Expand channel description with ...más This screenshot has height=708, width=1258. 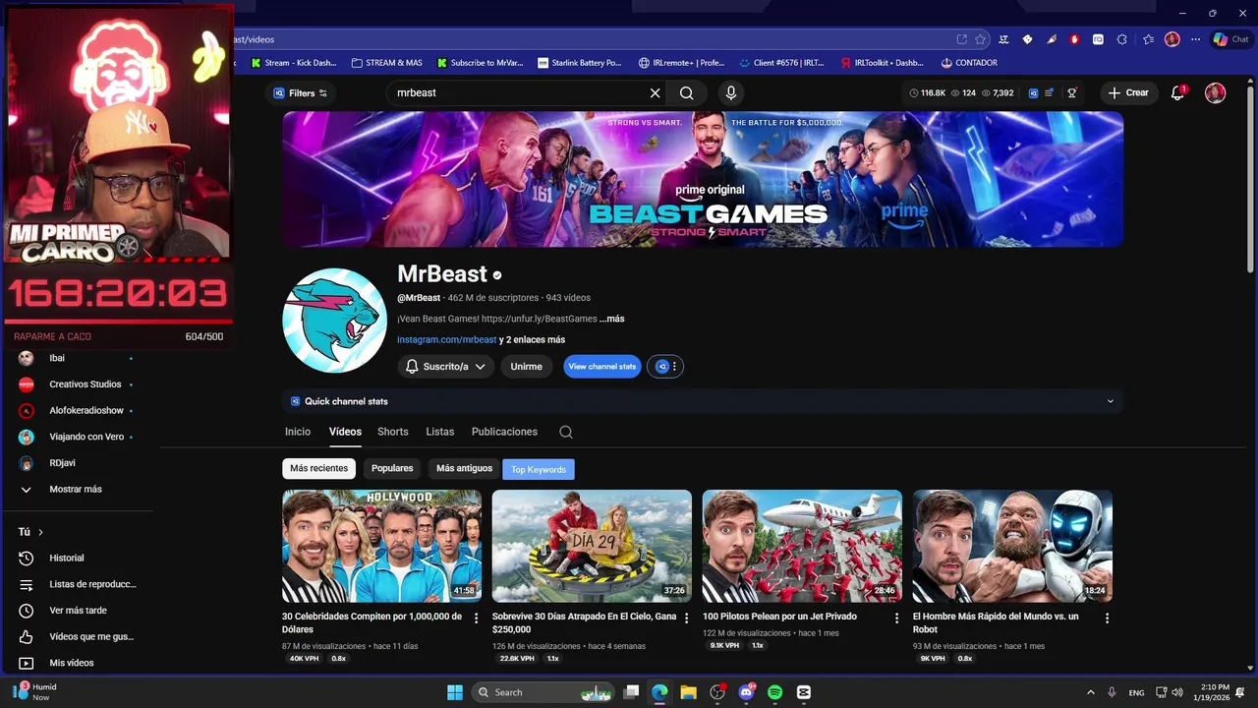[611, 319]
